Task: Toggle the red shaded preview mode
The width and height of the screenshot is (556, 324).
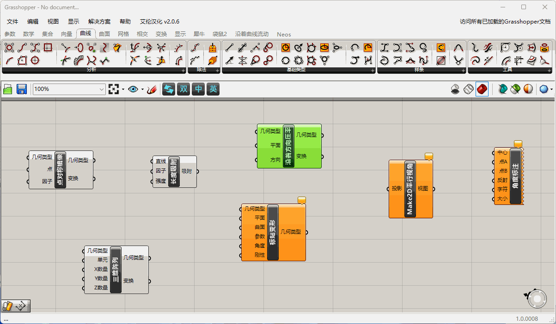Action: [482, 89]
